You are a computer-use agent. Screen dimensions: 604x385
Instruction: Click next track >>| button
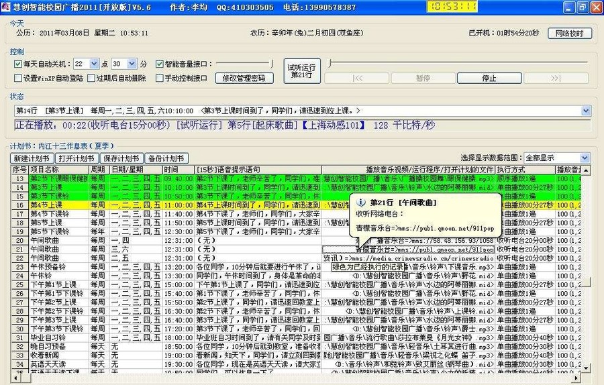click(556, 78)
